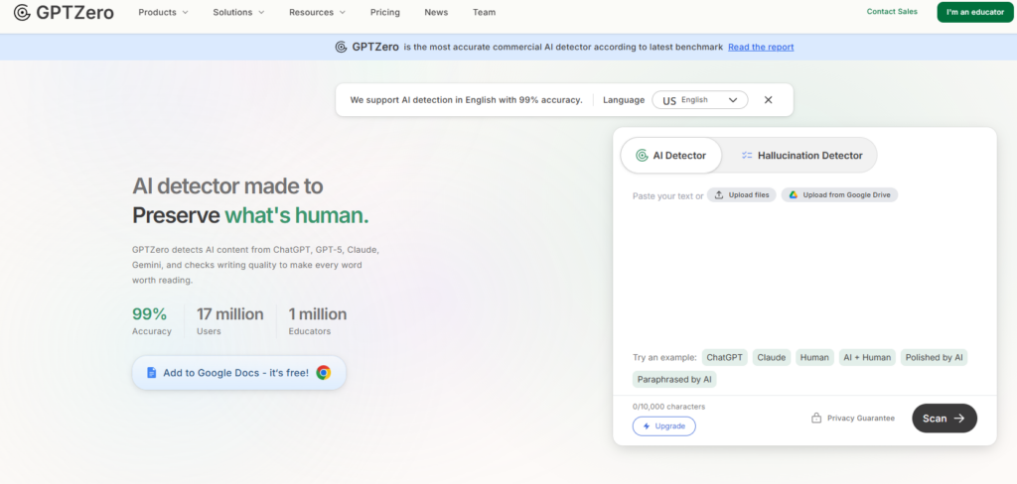Start the scan with Scan button

tap(944, 419)
